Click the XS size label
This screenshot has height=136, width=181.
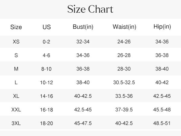tap(16, 42)
